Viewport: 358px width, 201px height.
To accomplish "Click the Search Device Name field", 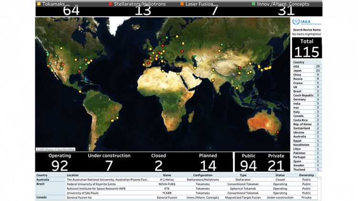I will click(307, 34).
